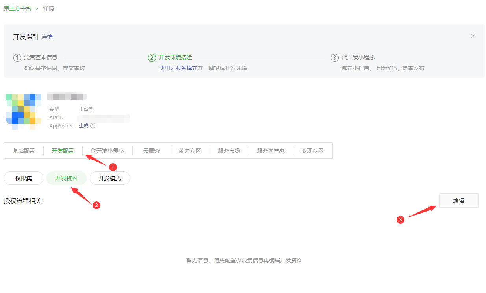Open the 代开发小程序 tab
Image resolution: width=486 pixels, height=293 pixels.
coord(107,151)
